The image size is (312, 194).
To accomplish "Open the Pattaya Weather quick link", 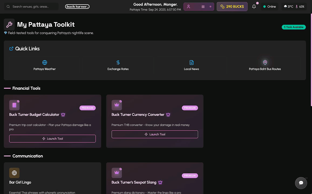I will [x=45, y=65].
